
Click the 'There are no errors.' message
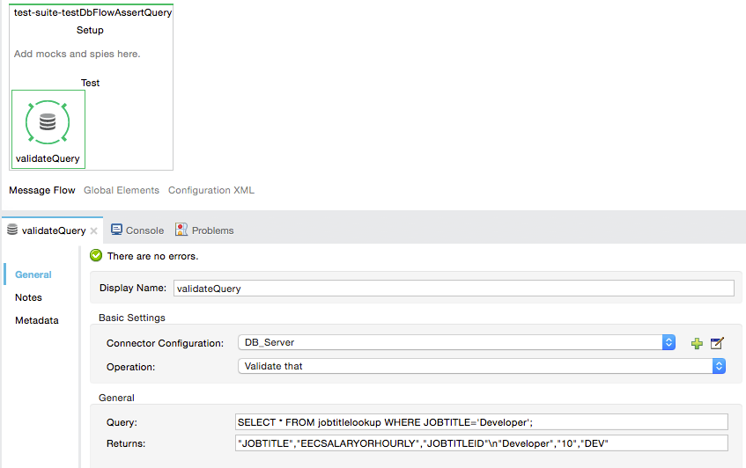click(152, 256)
